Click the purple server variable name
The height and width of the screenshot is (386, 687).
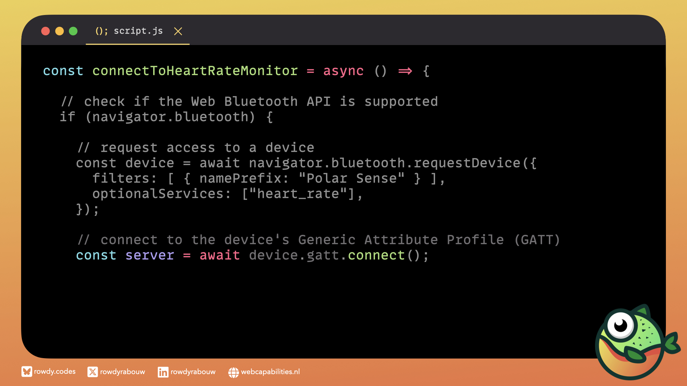coord(150,255)
